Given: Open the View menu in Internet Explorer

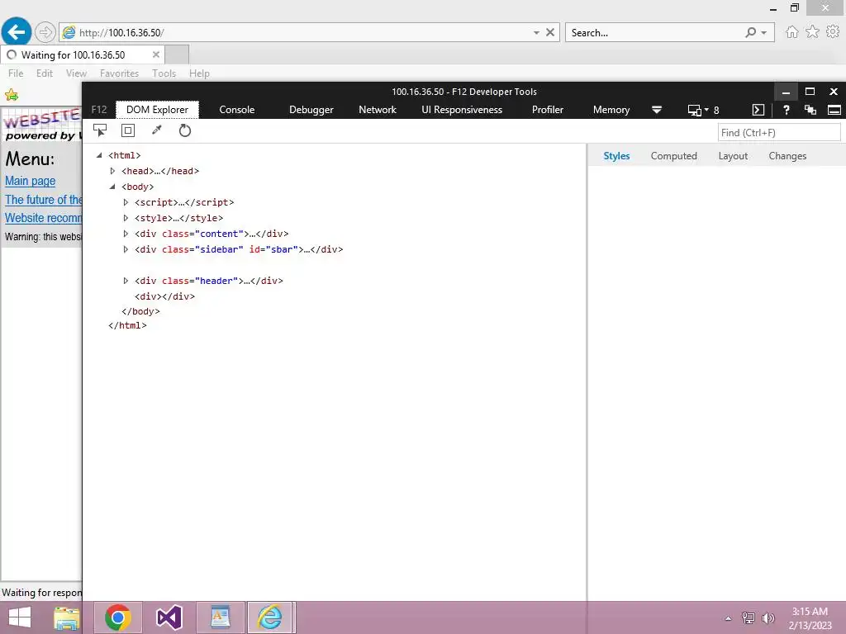Looking at the screenshot, I should [76, 73].
